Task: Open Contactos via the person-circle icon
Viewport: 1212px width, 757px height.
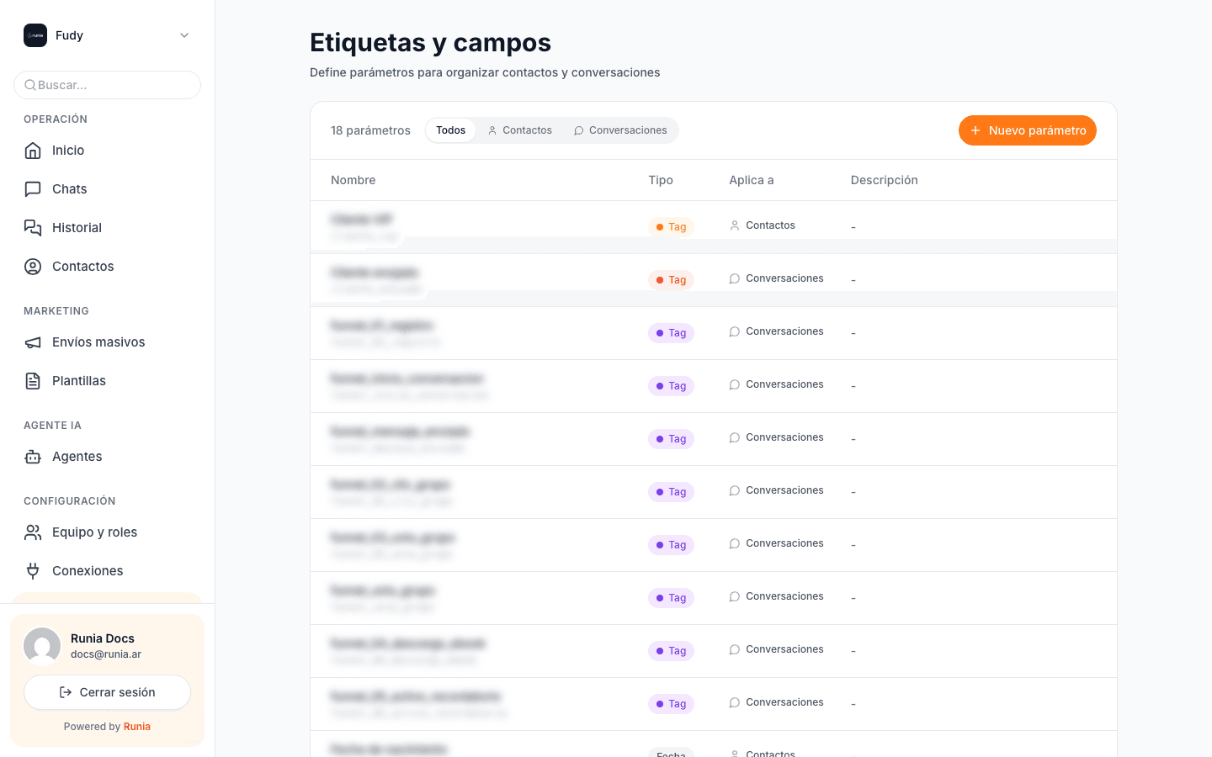Action: pyautogui.click(x=33, y=267)
